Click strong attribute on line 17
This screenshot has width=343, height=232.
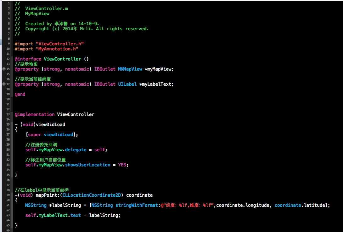[x=52, y=84]
